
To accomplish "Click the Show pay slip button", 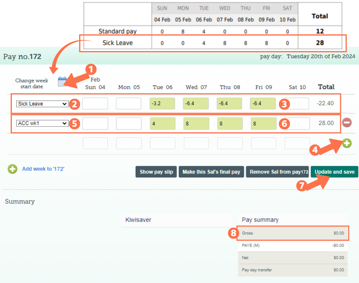I will click(156, 172).
